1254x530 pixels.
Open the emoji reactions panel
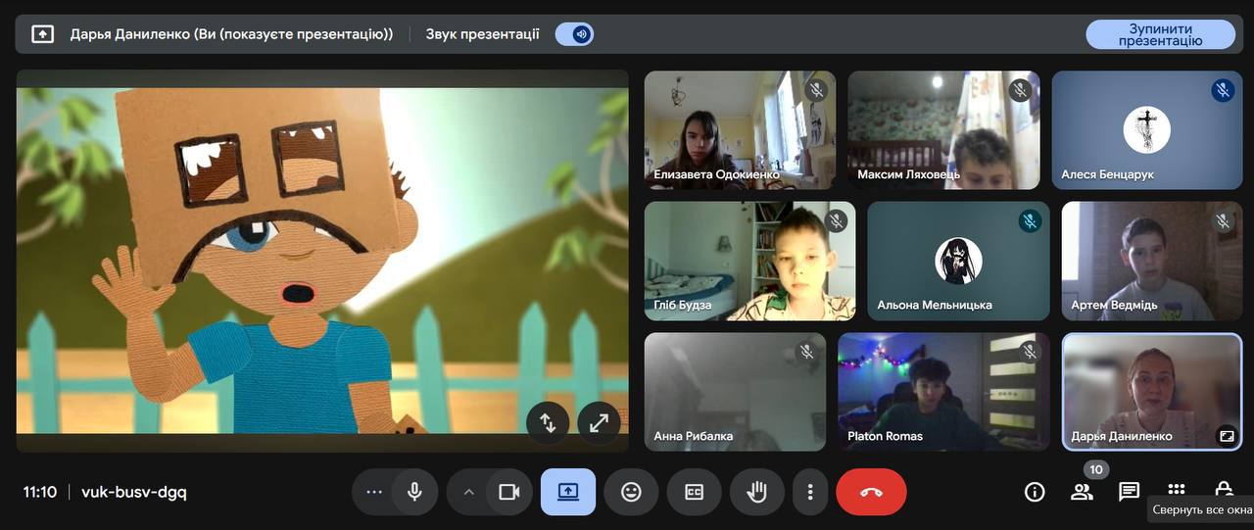(x=631, y=492)
